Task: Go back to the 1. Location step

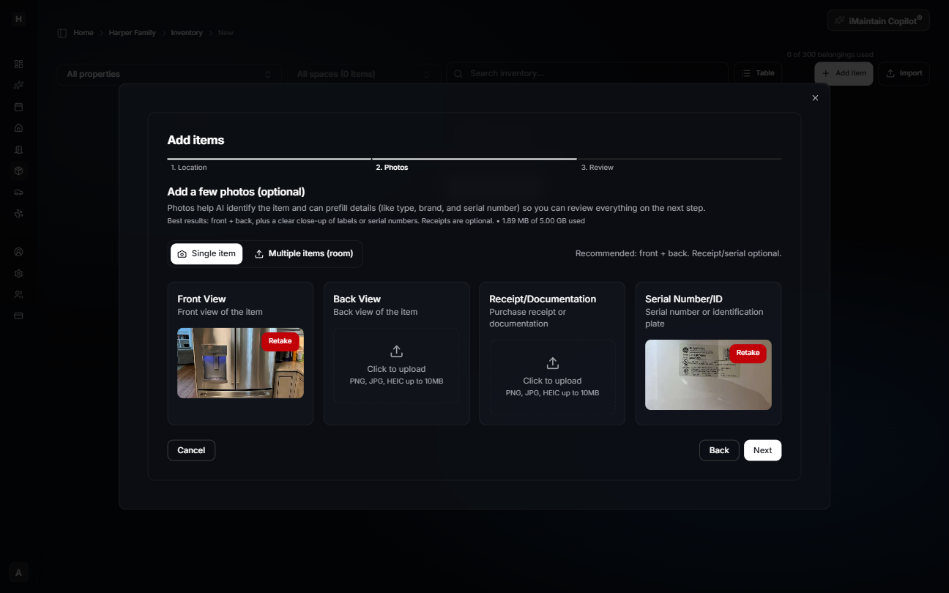Action: click(x=188, y=167)
